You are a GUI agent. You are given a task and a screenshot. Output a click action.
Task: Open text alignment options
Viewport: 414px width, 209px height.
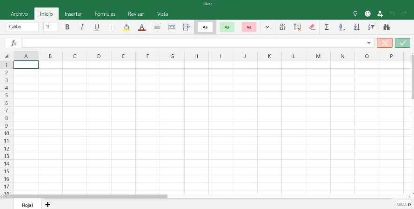click(x=157, y=27)
